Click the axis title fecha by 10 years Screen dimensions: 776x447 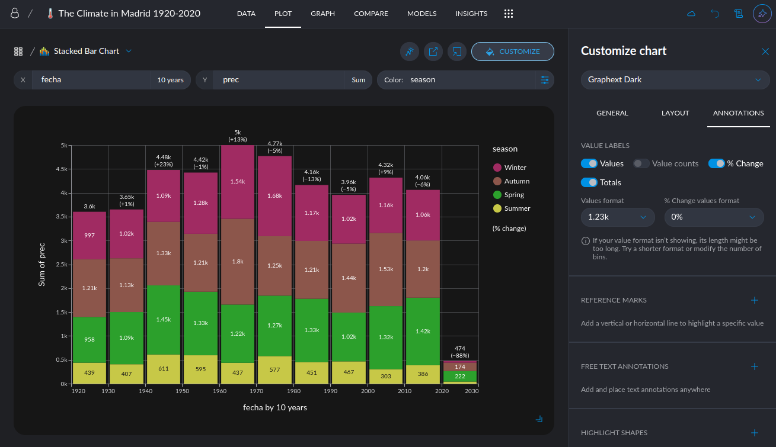[275, 408]
